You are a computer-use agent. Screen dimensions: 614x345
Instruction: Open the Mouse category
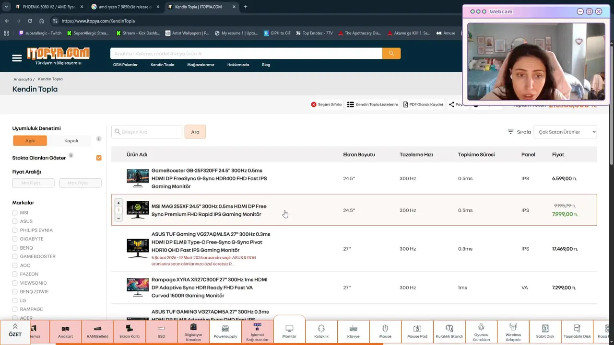coord(385,332)
